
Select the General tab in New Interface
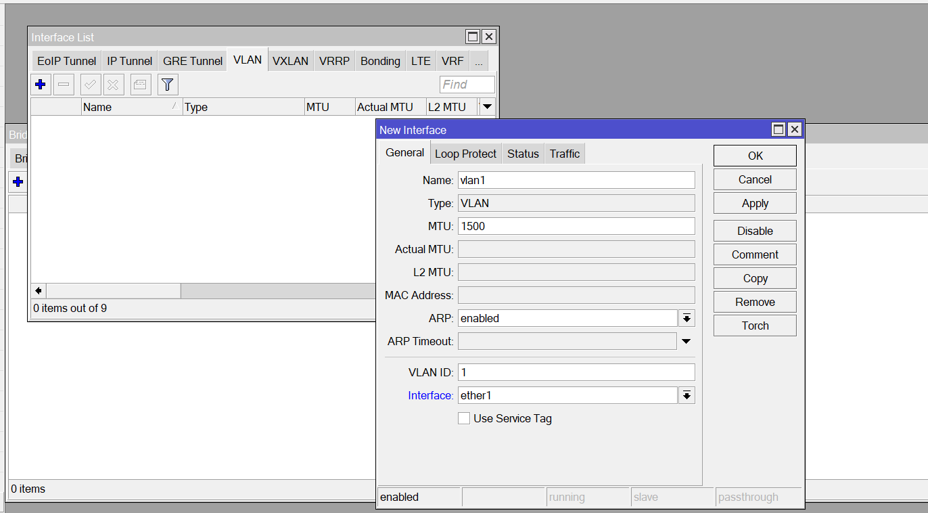(x=405, y=153)
